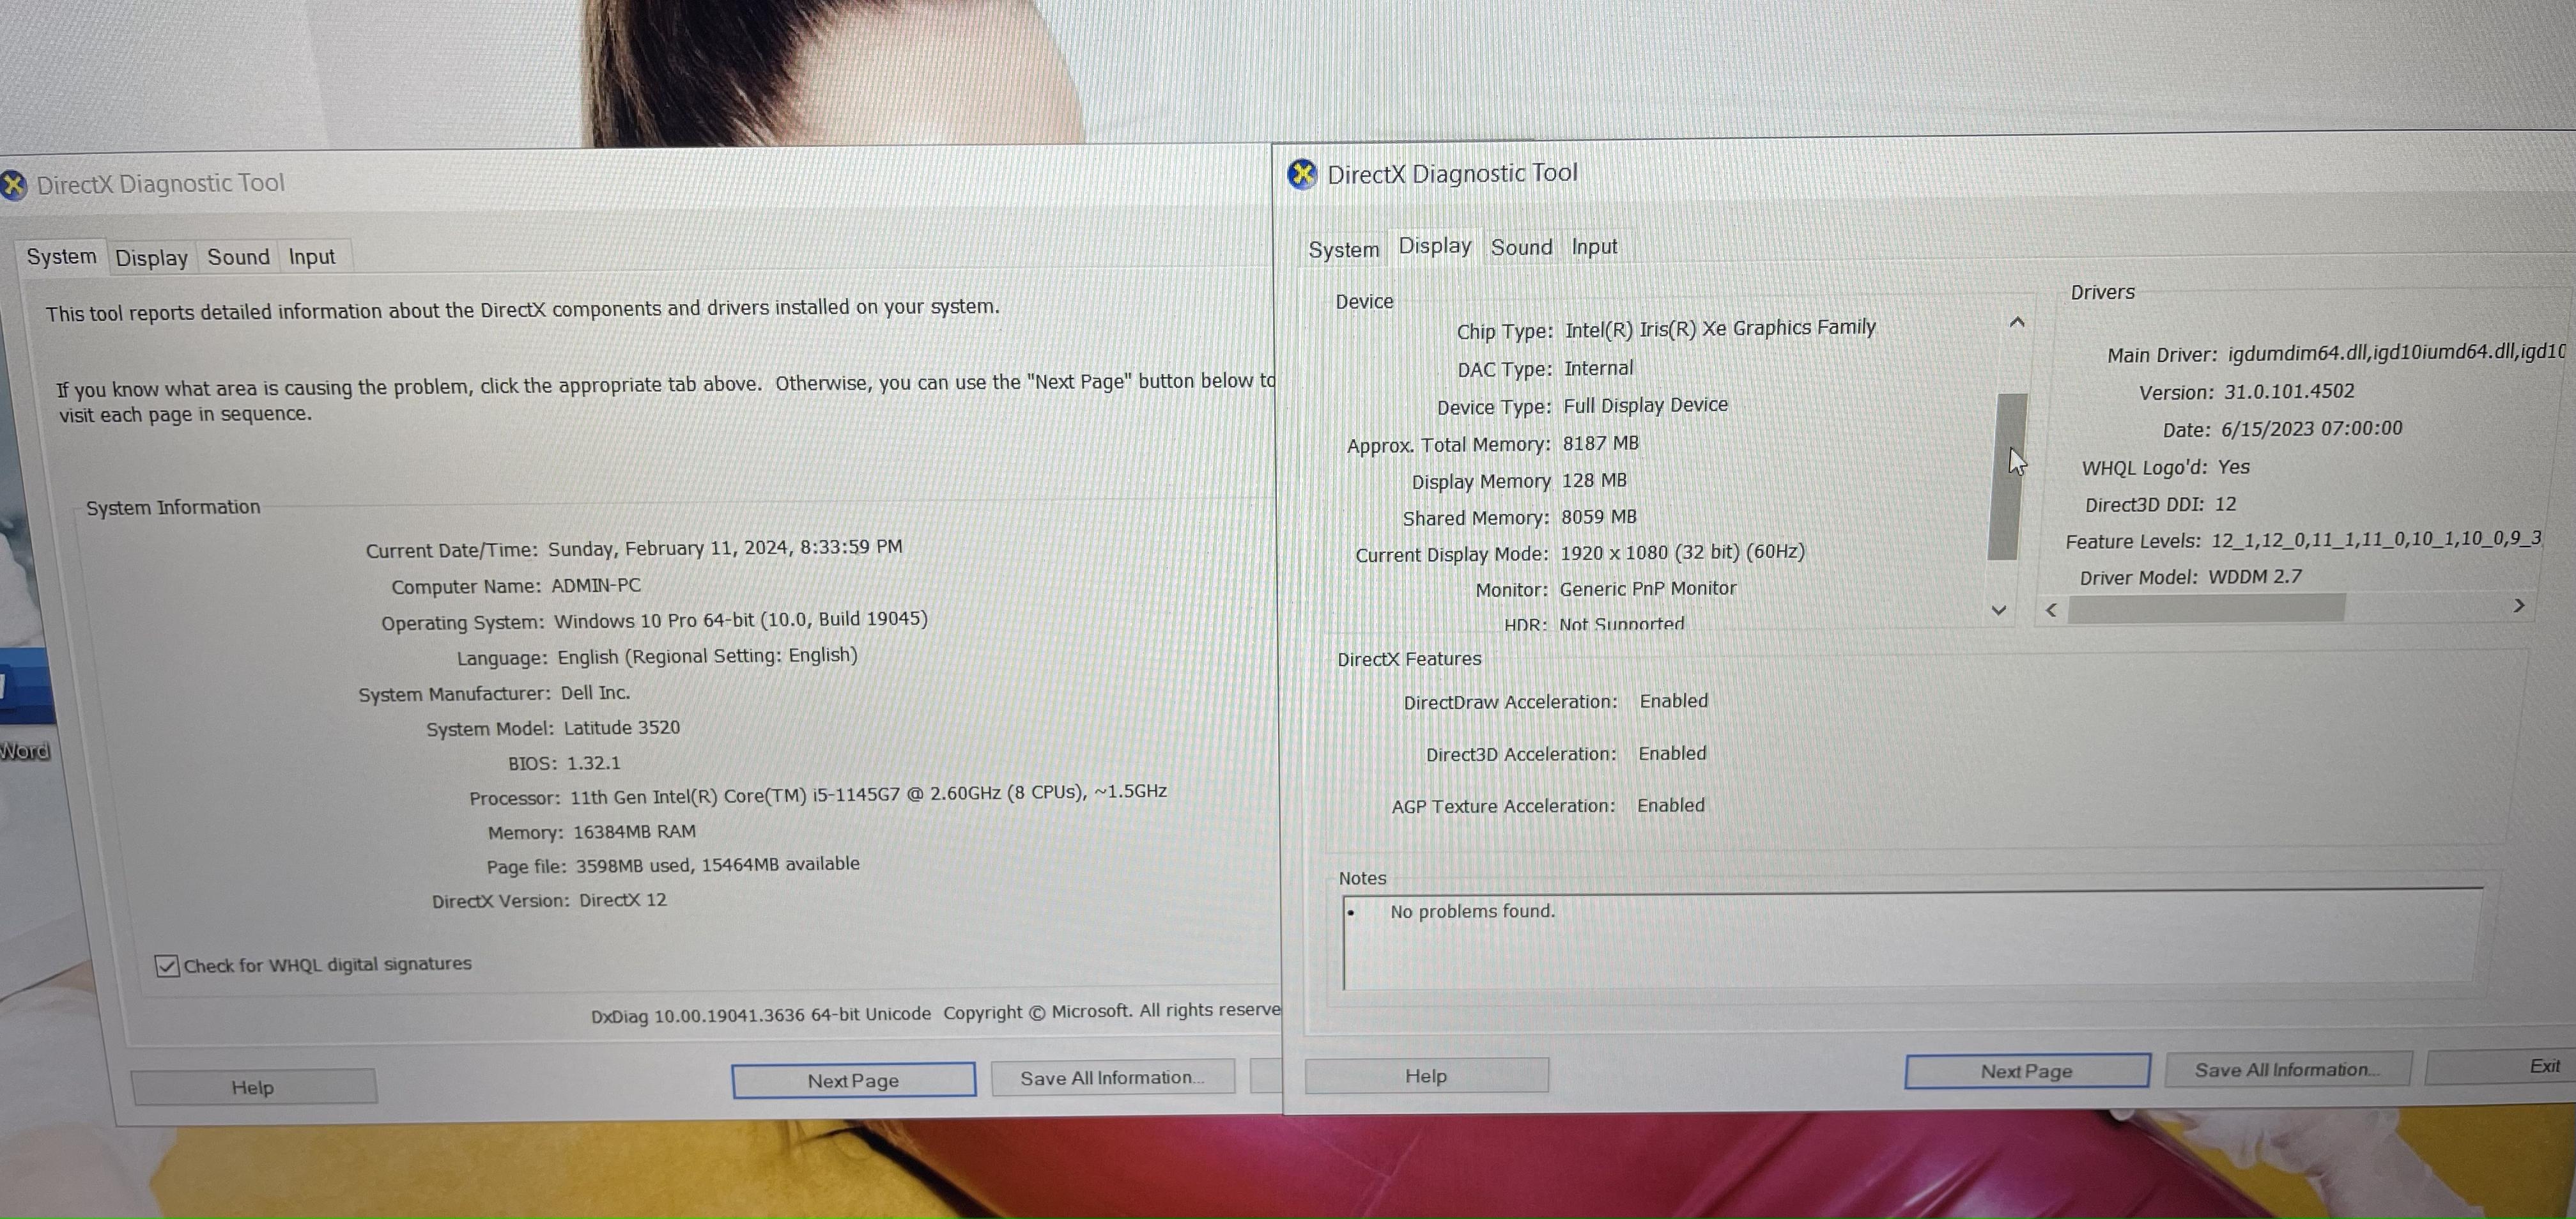Click Driver Model value WDDM 2.7
The width and height of the screenshot is (2576, 1219).
pyautogui.click(x=2255, y=577)
